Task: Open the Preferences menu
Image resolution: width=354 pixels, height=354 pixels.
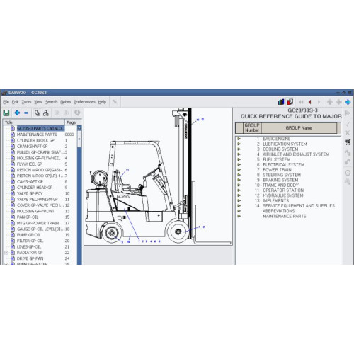Action: coord(84,102)
